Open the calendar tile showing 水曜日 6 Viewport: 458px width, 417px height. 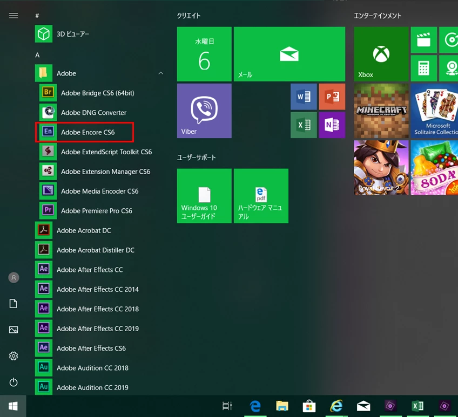click(x=204, y=54)
